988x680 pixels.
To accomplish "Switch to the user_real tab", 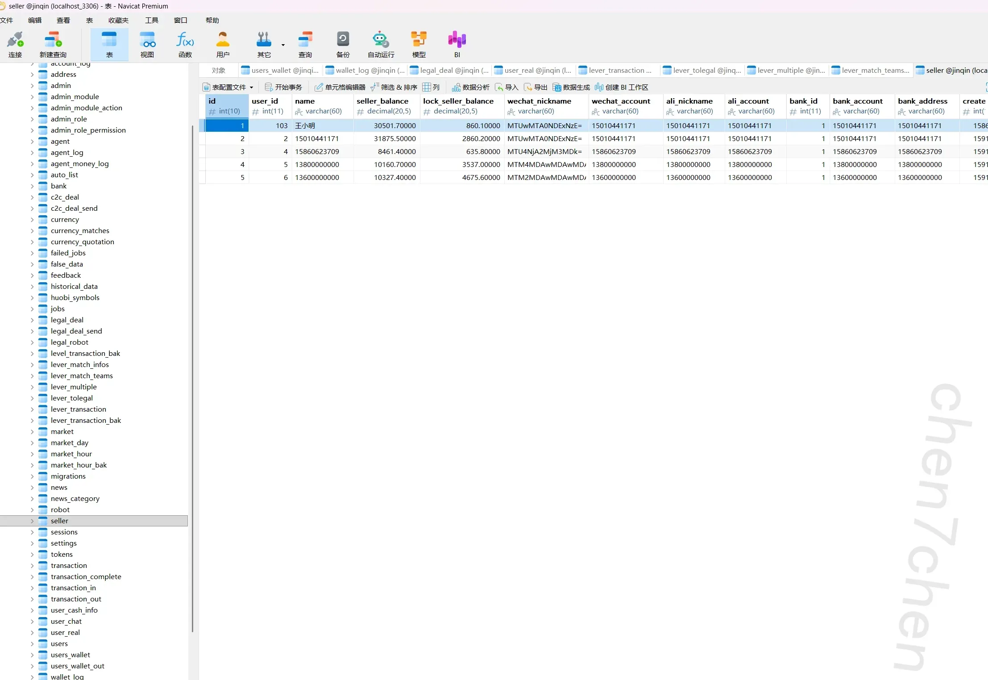I will tap(533, 70).
